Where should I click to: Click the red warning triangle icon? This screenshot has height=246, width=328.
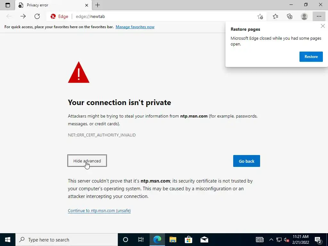pos(79,72)
